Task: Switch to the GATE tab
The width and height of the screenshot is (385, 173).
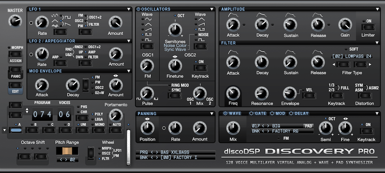Action: (x=258, y=113)
